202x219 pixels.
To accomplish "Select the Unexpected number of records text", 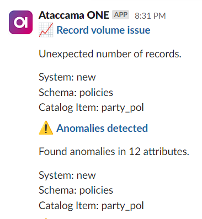I will [110, 54].
